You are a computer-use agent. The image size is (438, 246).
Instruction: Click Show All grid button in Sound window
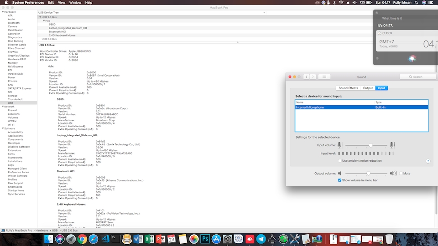[324, 77]
